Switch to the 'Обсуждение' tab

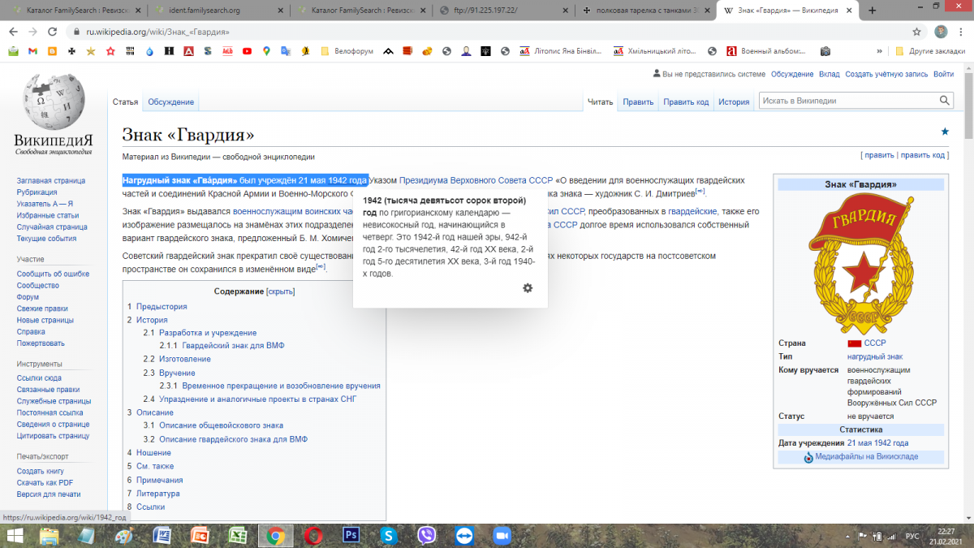[170, 102]
